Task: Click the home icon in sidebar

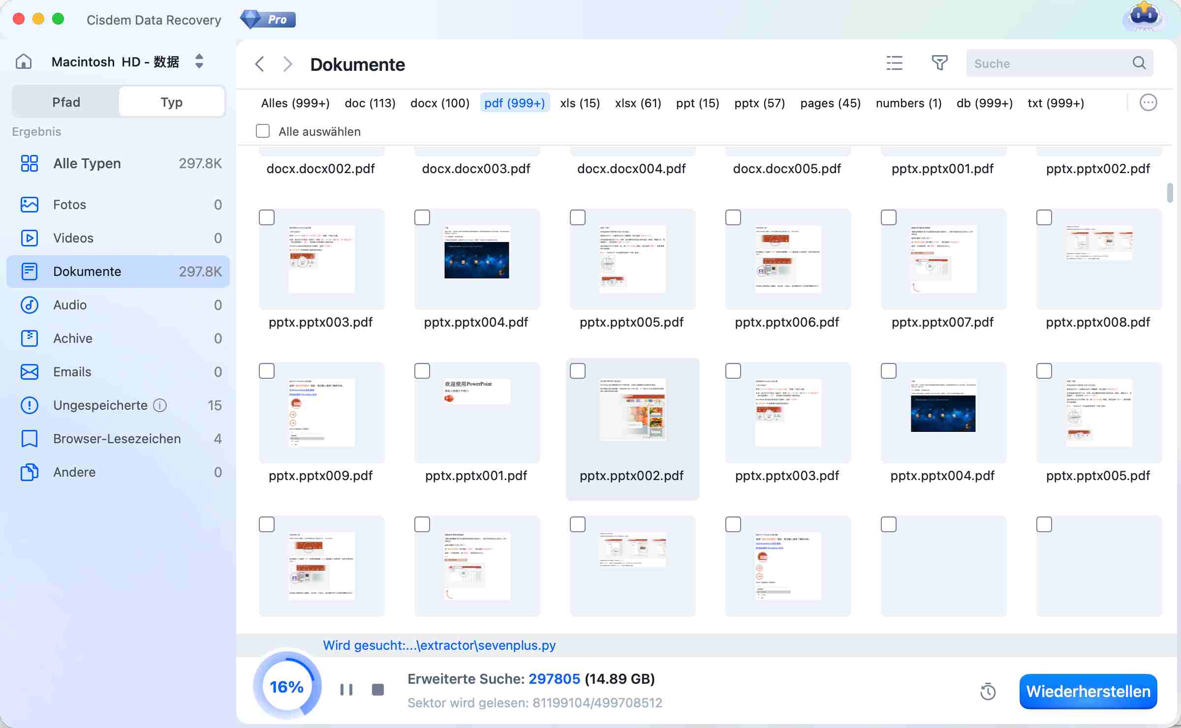Action: point(24,62)
